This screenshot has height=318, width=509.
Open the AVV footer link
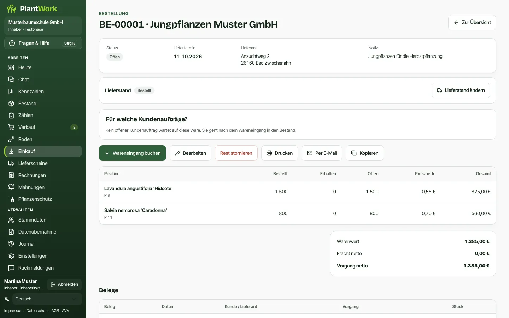pyautogui.click(x=66, y=311)
